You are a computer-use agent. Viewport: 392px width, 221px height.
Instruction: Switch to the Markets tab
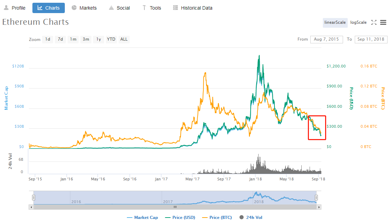[84, 8]
